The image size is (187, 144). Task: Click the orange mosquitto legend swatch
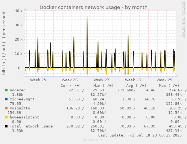coord(6,108)
